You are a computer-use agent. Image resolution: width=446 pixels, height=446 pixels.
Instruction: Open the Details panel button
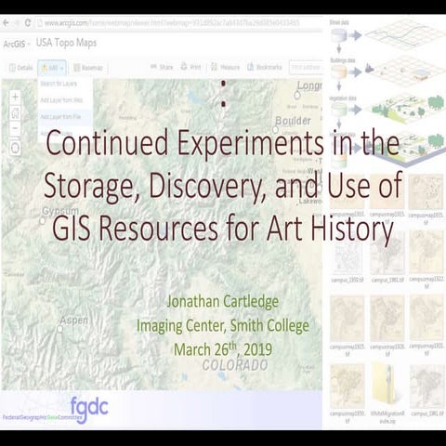coord(20,68)
